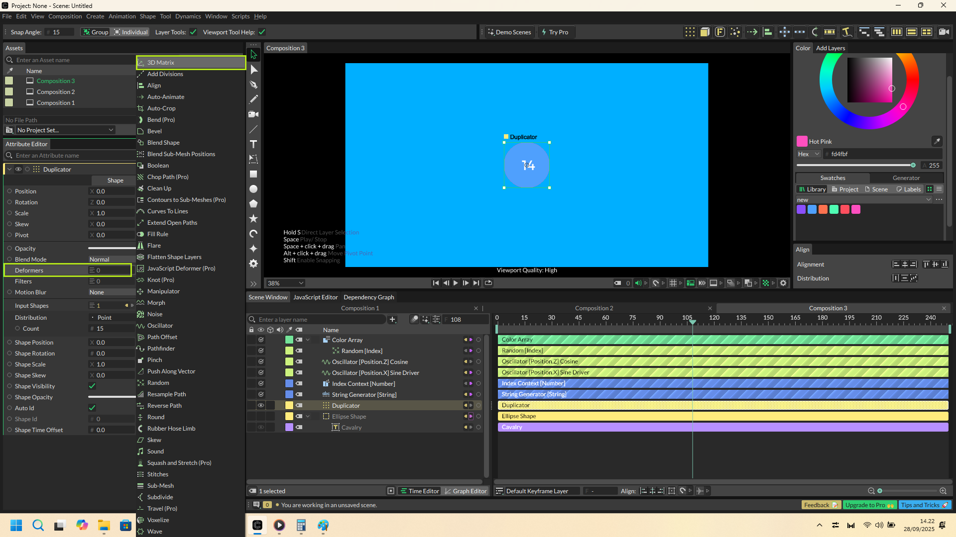Click the Camera tool icon

[x=253, y=114]
